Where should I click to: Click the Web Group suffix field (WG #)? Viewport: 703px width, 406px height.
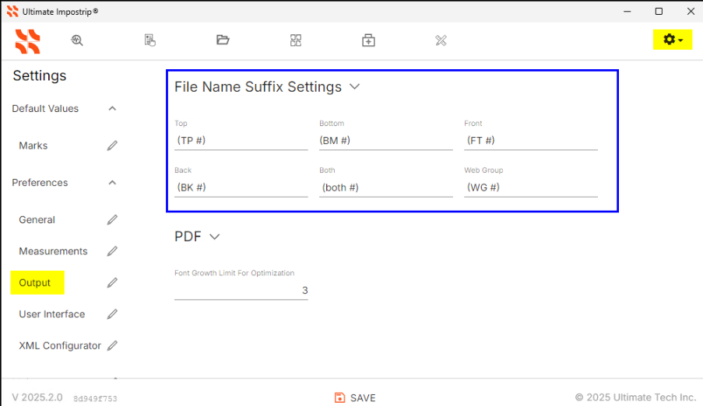click(531, 187)
